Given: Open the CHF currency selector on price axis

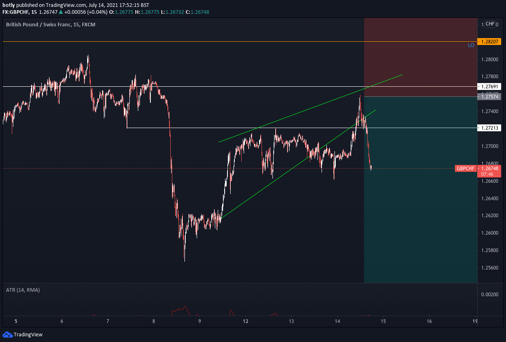Looking at the screenshot, I should [490, 24].
